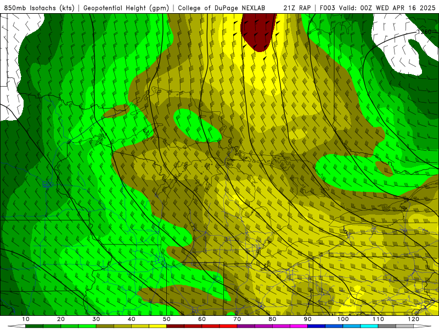Click the bright green 25-30 kt legend swatch
Viewport: 439px width, 329px height.
coord(87,326)
